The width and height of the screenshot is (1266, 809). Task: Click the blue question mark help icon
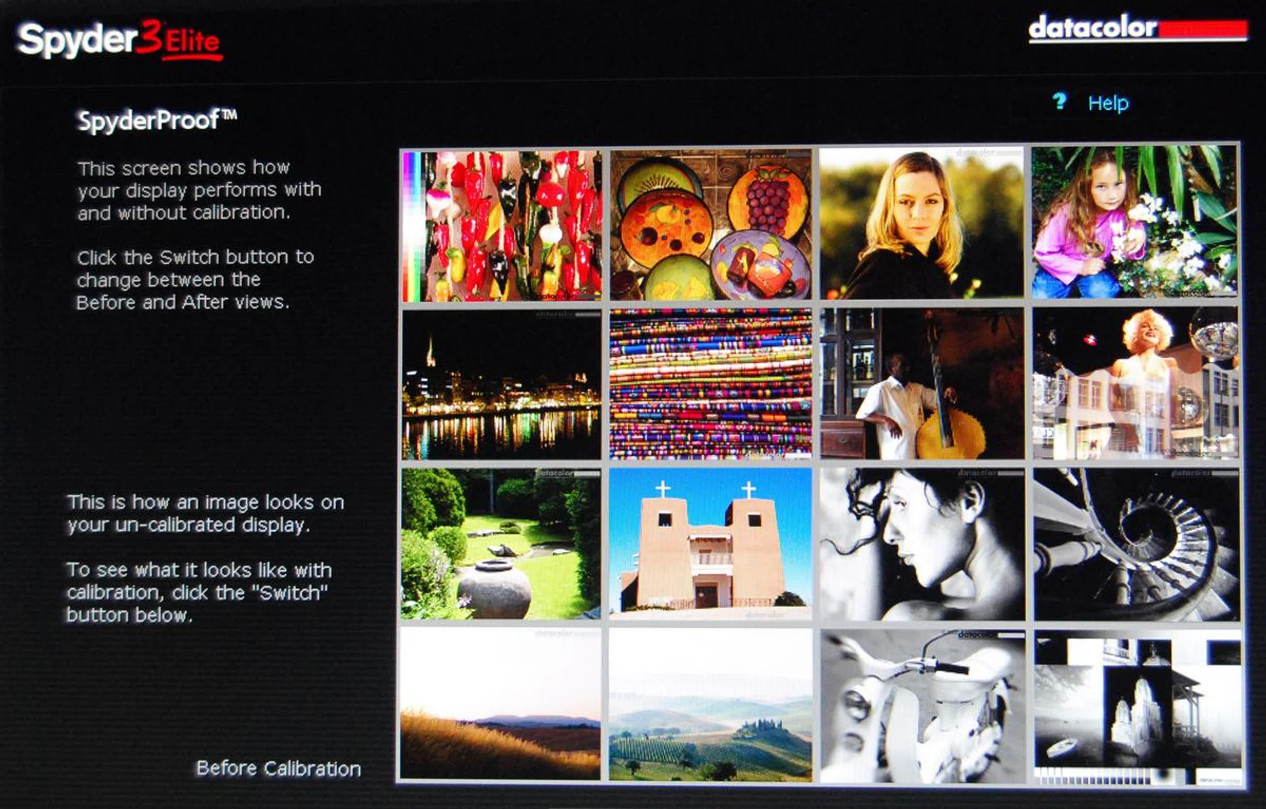tap(1060, 101)
